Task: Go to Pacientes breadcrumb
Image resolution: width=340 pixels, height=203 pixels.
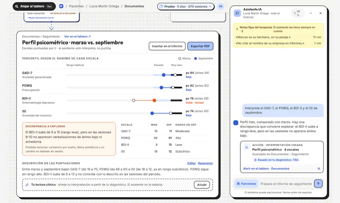Action: [x=76, y=6]
